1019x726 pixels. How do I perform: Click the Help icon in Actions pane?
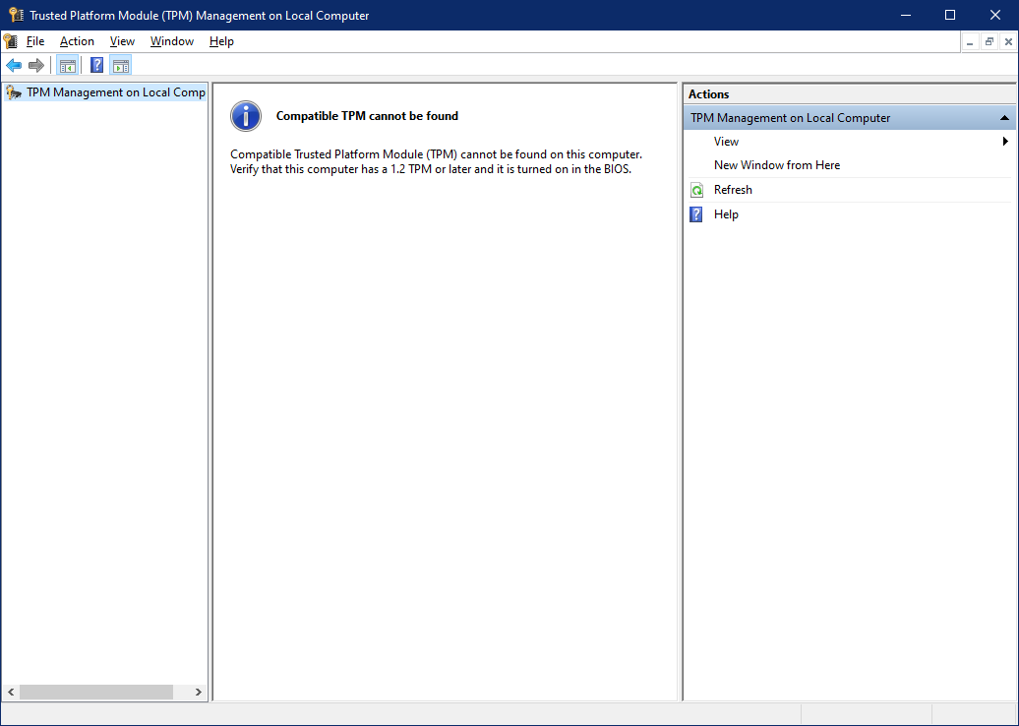click(696, 214)
